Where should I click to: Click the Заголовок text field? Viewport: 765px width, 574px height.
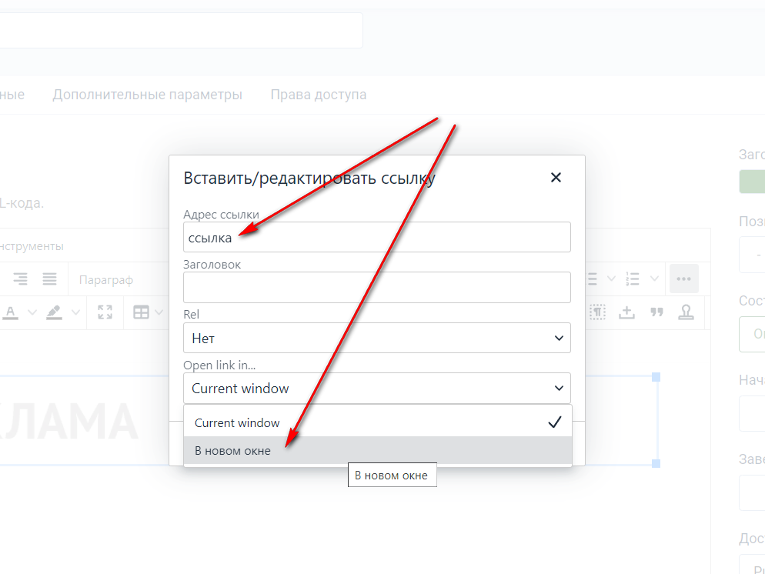(x=376, y=287)
